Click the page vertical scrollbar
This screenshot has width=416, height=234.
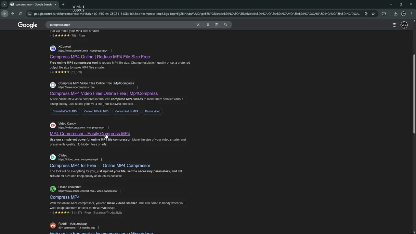[414, 94]
